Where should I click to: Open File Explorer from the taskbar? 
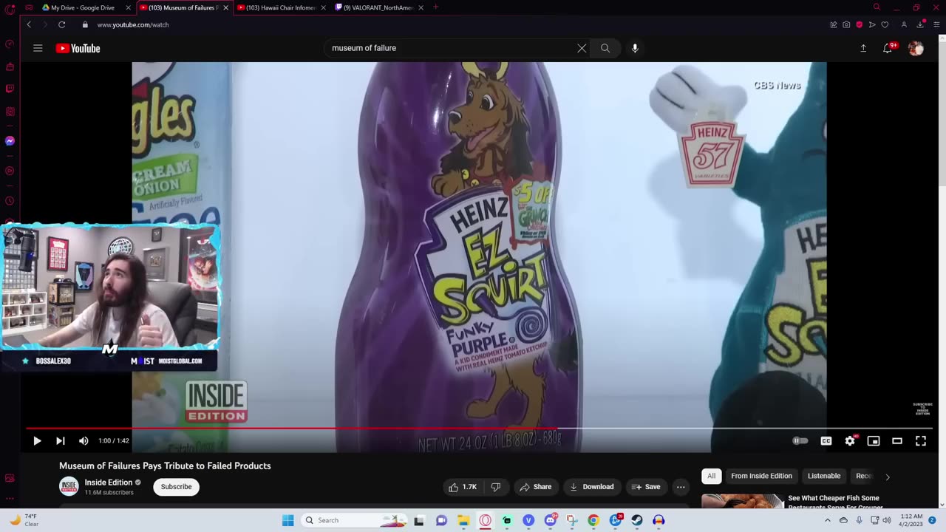(463, 520)
